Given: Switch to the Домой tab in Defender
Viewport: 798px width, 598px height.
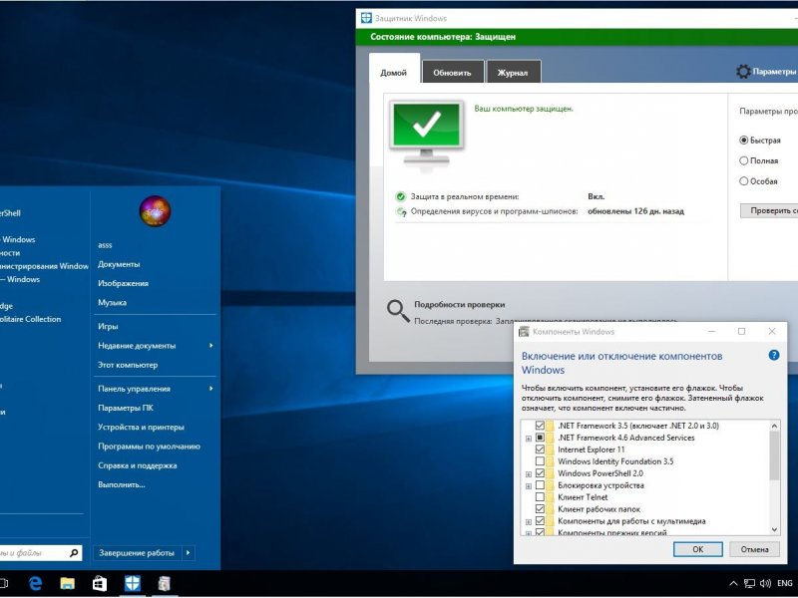Looking at the screenshot, I should (x=394, y=72).
